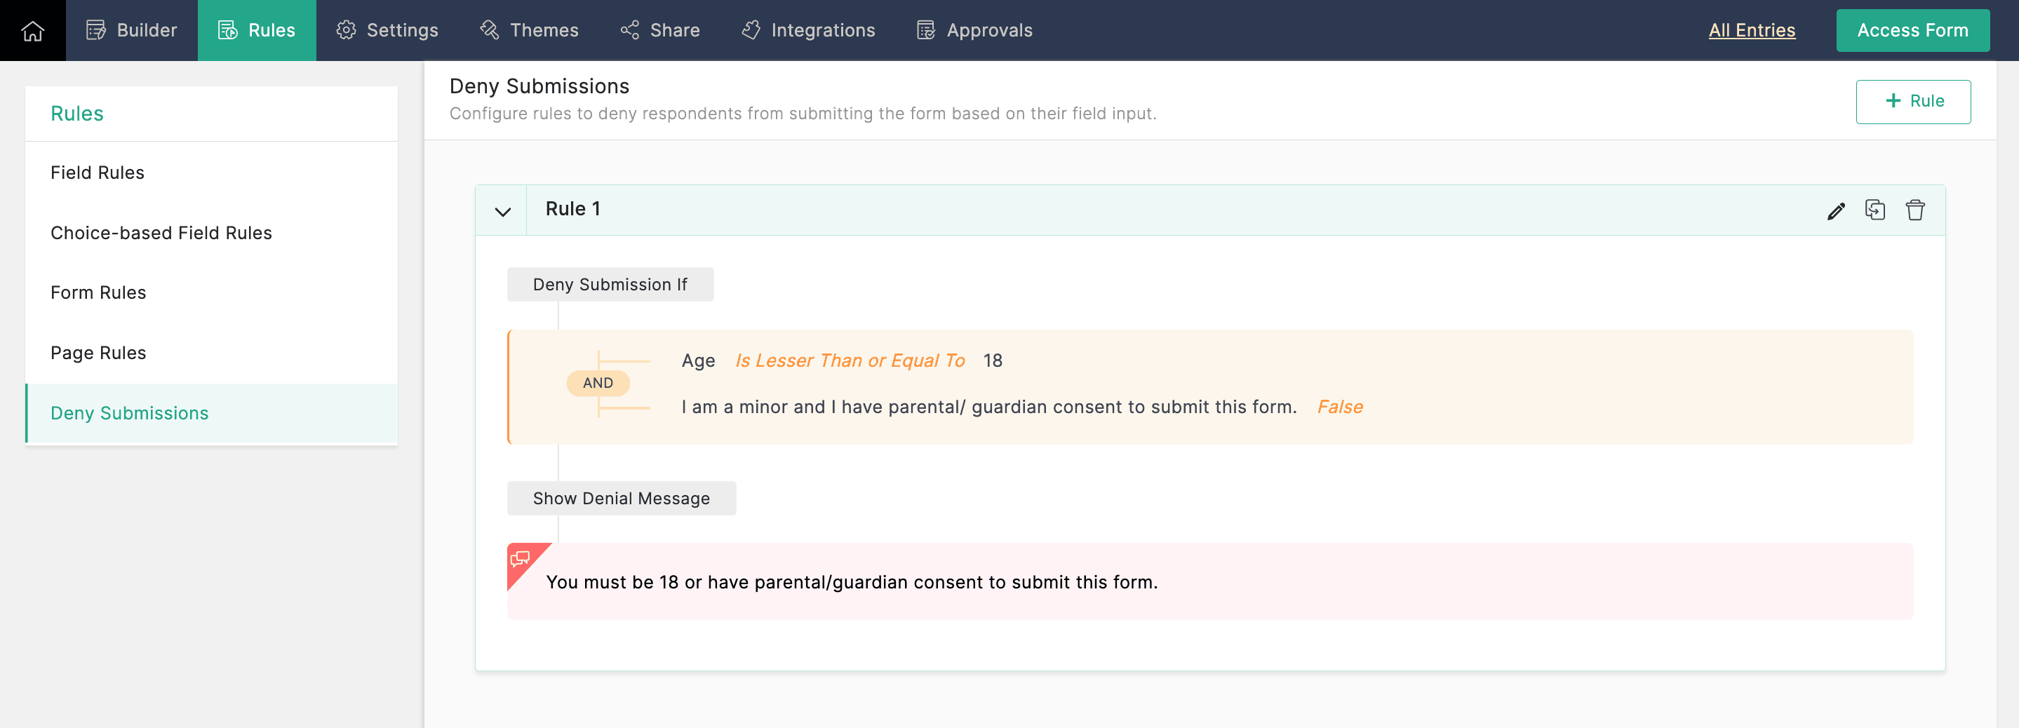Viewport: 2019px width, 728px height.
Task: Open the Share tab
Action: 660,31
